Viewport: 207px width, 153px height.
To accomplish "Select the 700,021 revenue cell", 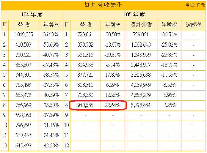I will pyautogui.click(x=24, y=55).
